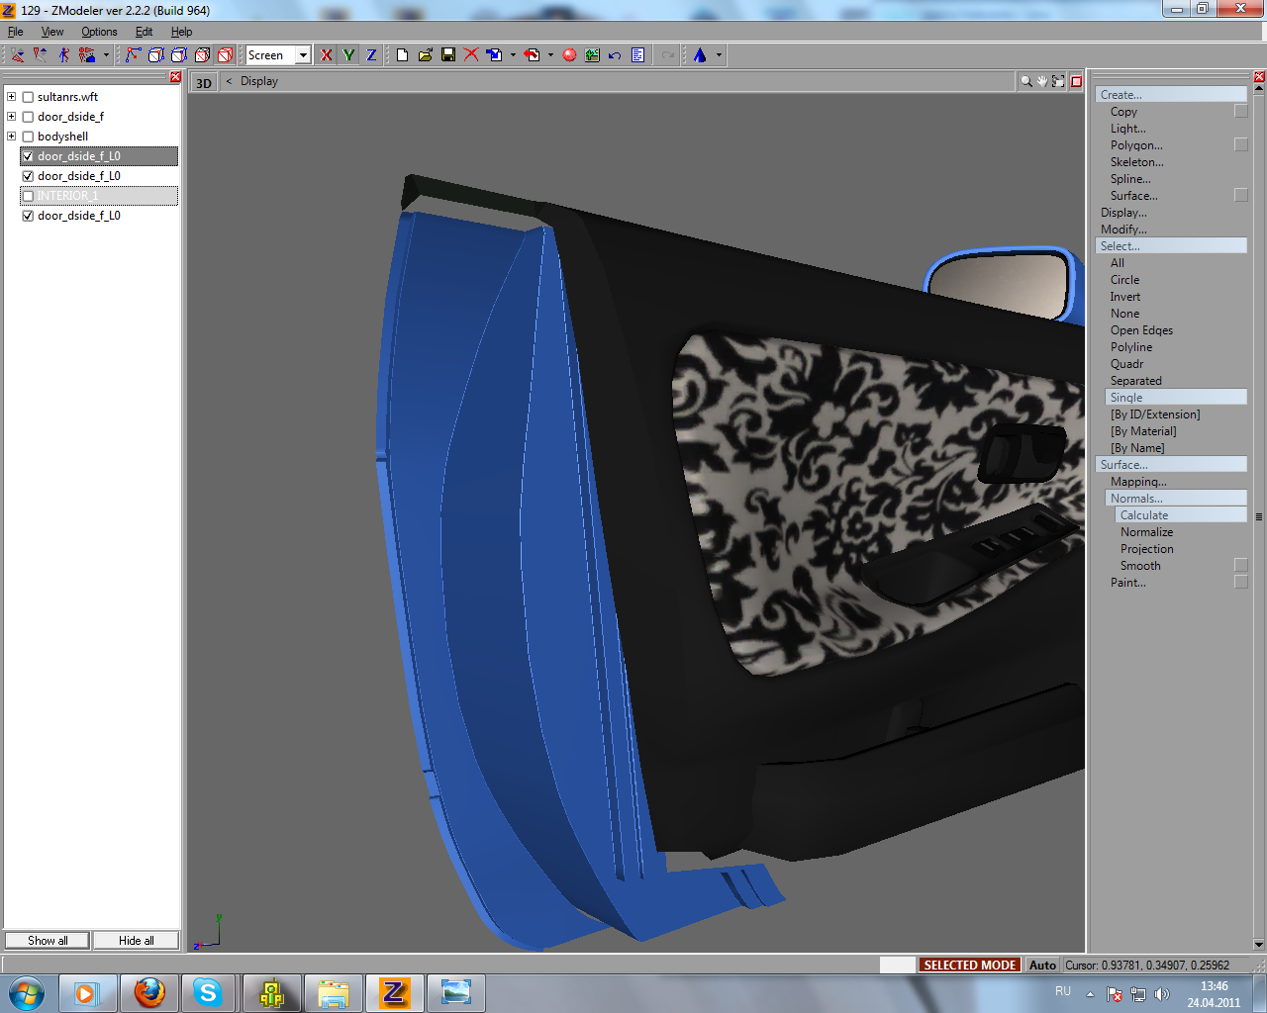Viewport: 1267px width, 1013px height.
Task: Click the red materials editor sphere icon
Action: pyautogui.click(x=569, y=55)
